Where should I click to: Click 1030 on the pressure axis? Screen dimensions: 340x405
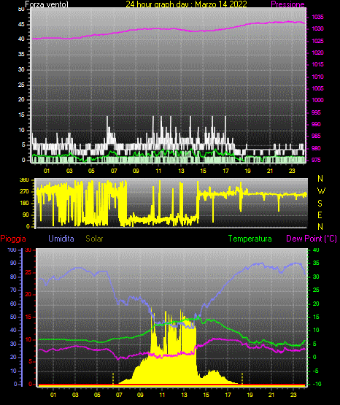pos(317,28)
